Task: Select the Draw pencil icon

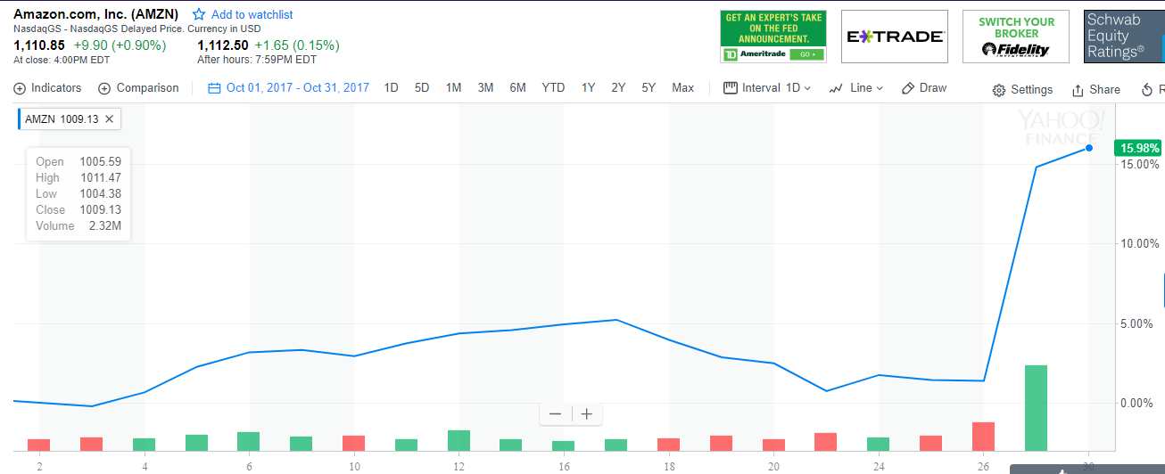Action: coord(908,88)
